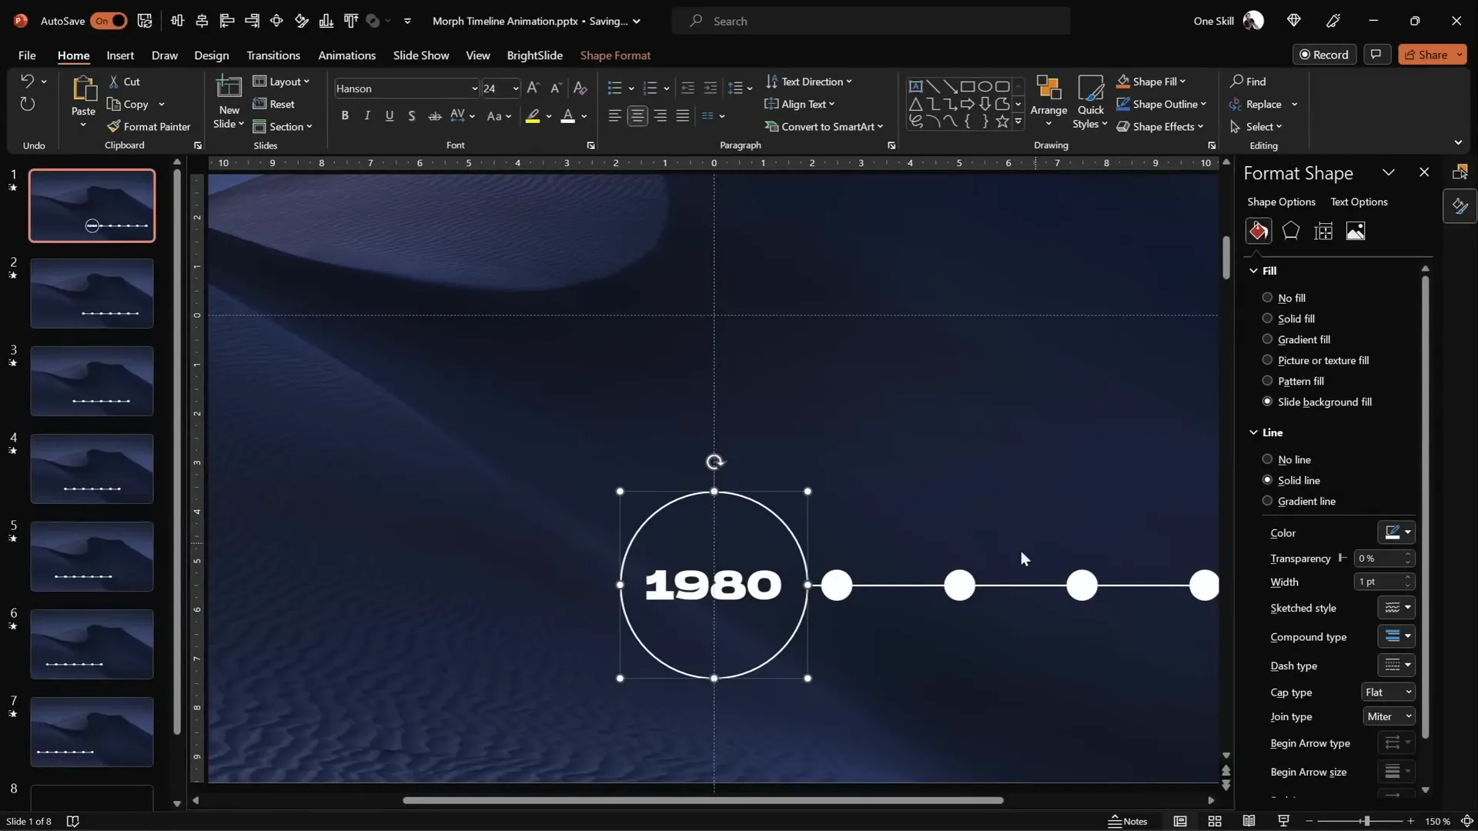
Task: Expand the Cap type dropdown showing Flat
Action: tap(1389, 692)
